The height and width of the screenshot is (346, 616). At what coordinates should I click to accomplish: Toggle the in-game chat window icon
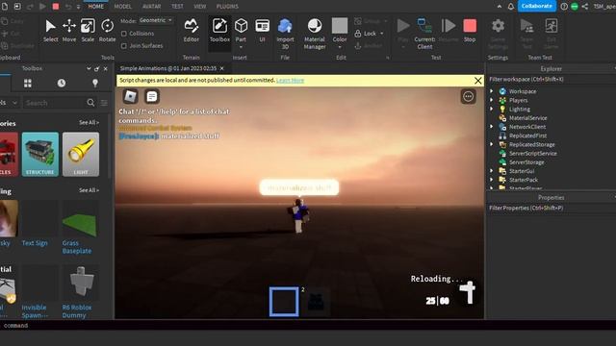[x=152, y=96]
